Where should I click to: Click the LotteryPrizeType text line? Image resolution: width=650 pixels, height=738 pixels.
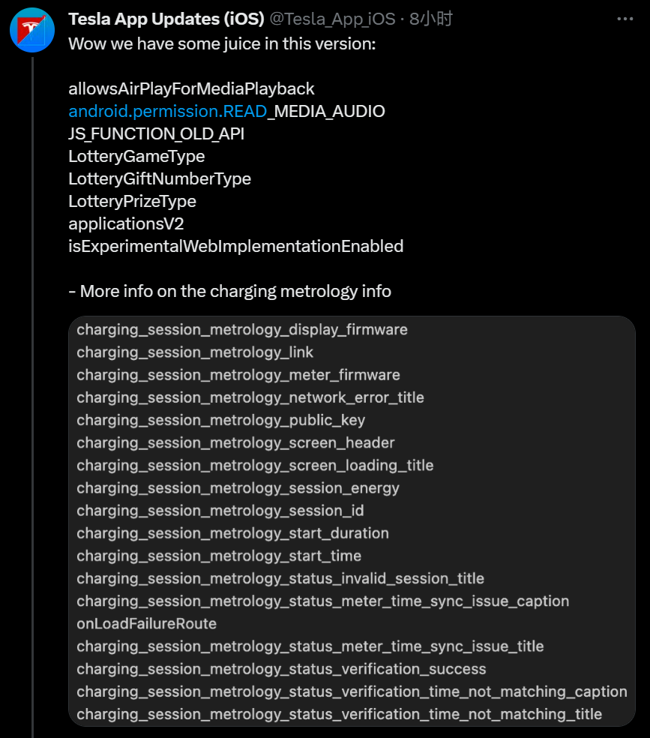click(132, 202)
